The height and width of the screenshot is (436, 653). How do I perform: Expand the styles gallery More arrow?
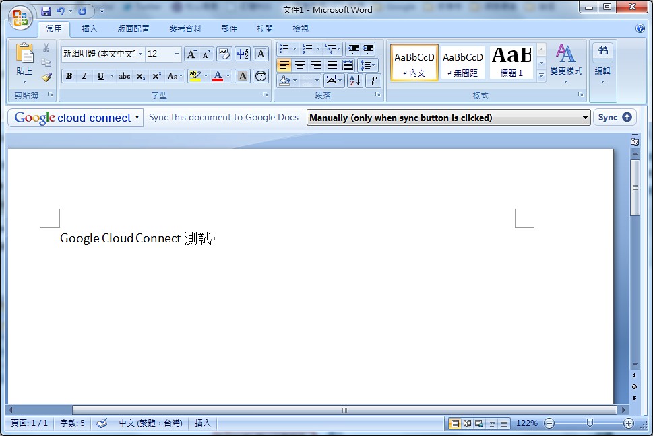point(541,75)
